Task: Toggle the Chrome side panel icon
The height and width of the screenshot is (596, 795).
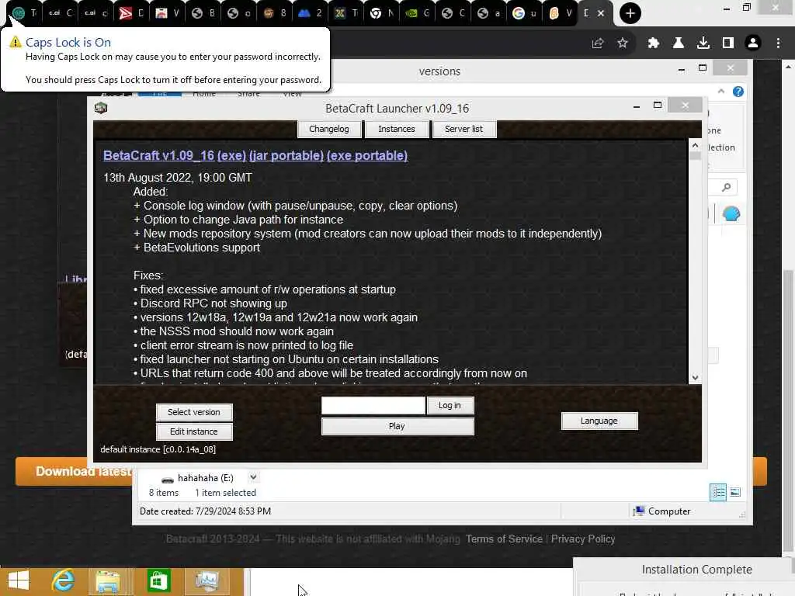Action: (728, 43)
